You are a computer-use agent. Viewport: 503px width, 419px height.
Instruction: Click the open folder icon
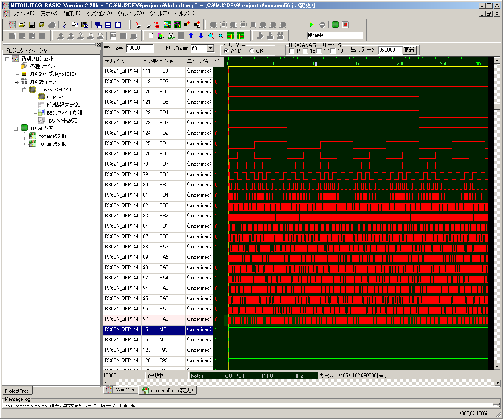click(x=22, y=25)
